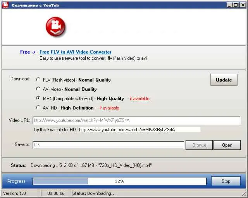Select FLV Flash video Normal Quality
Image resolution: width=248 pixels, height=198 pixels.
coord(38,79)
